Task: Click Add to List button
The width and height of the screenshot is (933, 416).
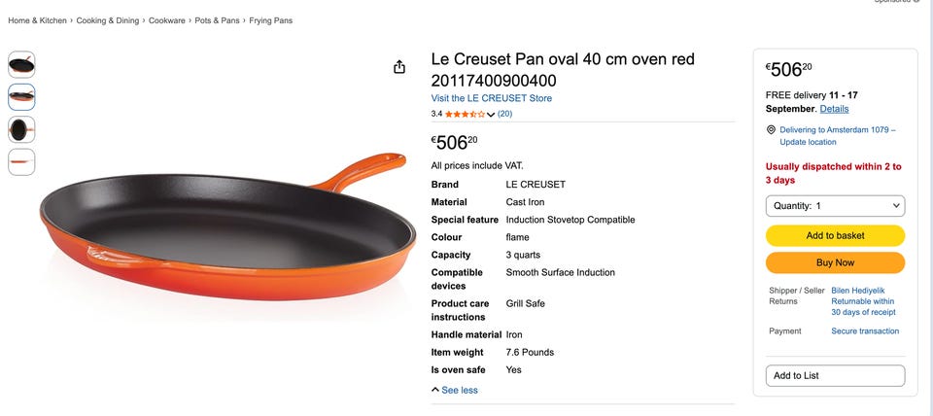Action: [835, 375]
